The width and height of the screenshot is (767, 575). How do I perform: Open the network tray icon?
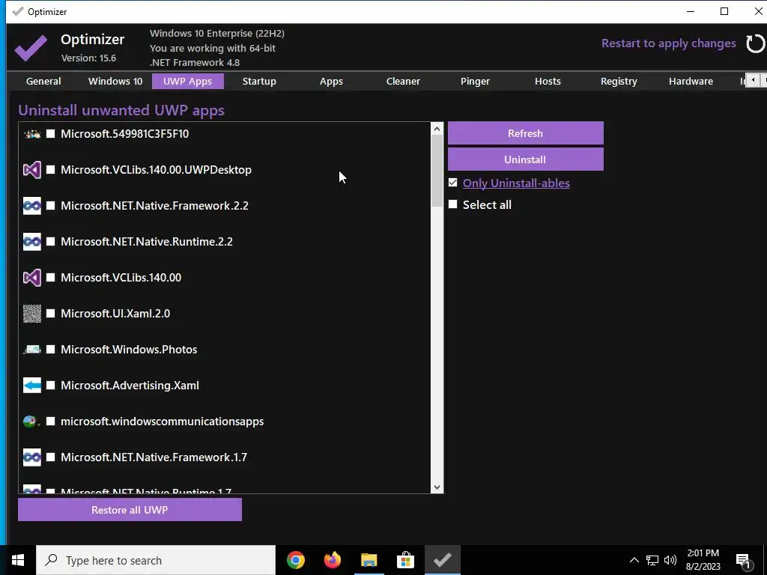pos(652,560)
